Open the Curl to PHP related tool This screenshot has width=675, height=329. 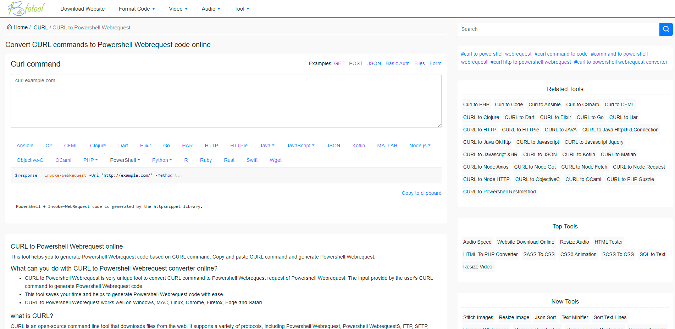tap(476, 104)
